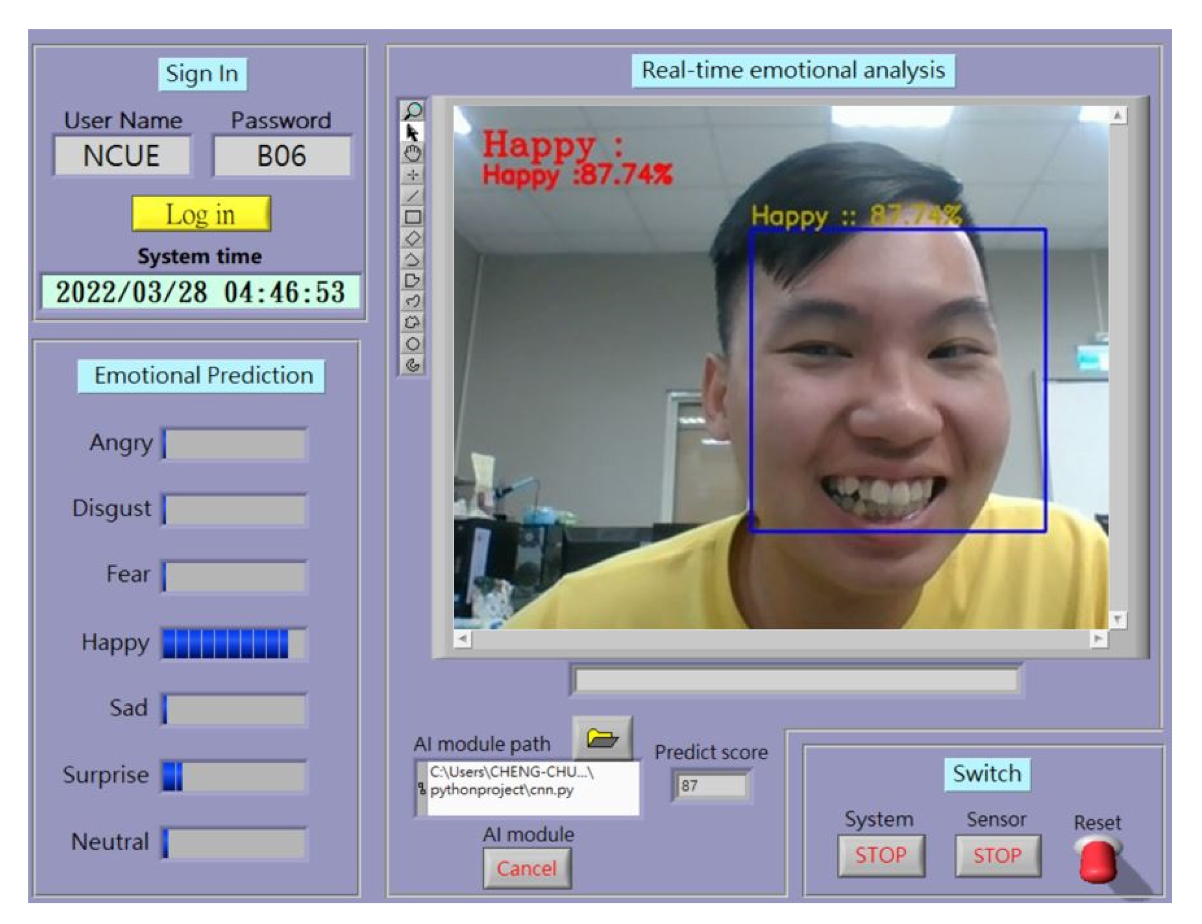Select the Zoom magnifier tool
The image size is (1202, 924).
coord(413,111)
